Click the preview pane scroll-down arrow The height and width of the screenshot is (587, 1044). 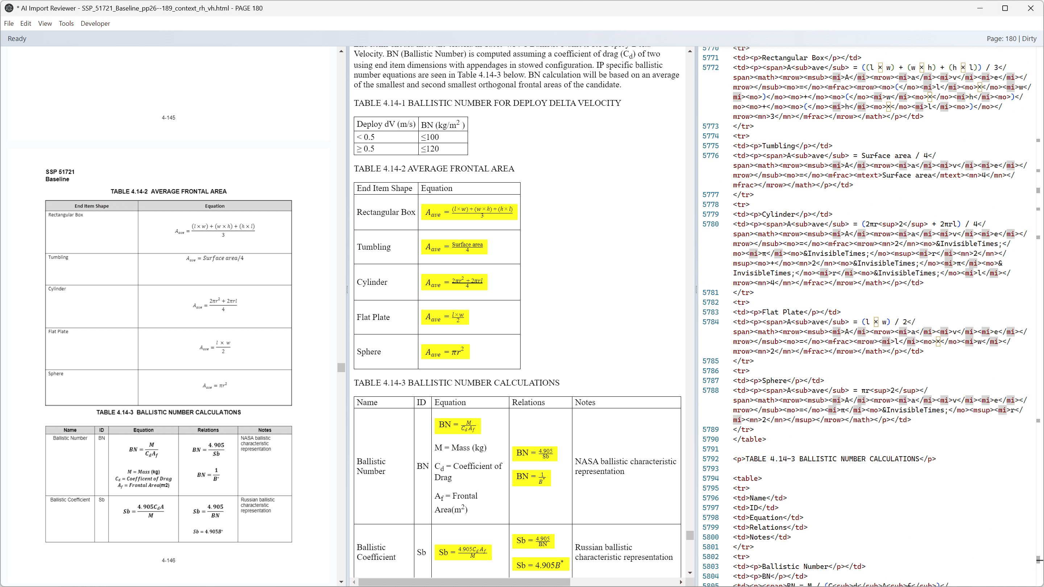tap(690, 573)
